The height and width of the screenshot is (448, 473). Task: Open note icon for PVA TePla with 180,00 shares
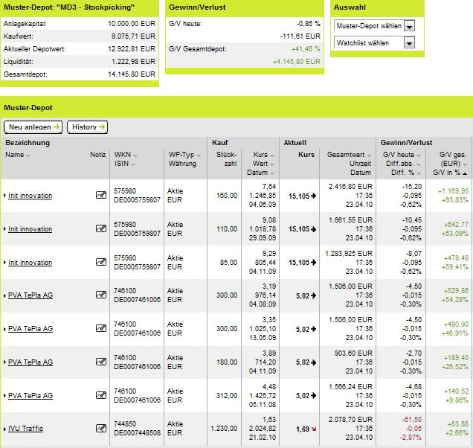(101, 362)
